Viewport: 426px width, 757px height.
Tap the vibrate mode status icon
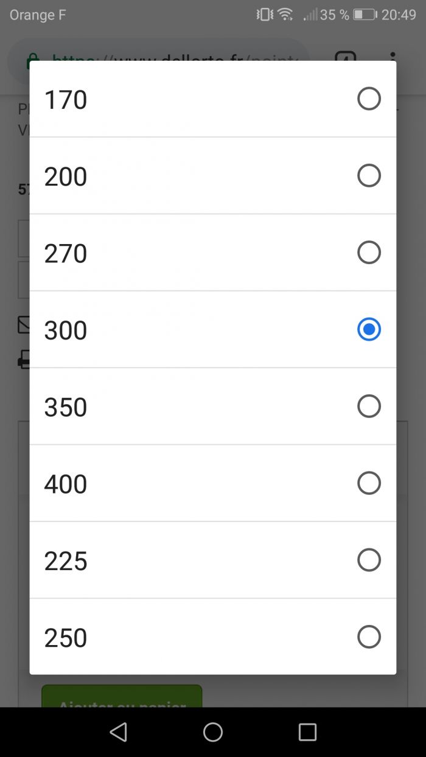tap(265, 15)
